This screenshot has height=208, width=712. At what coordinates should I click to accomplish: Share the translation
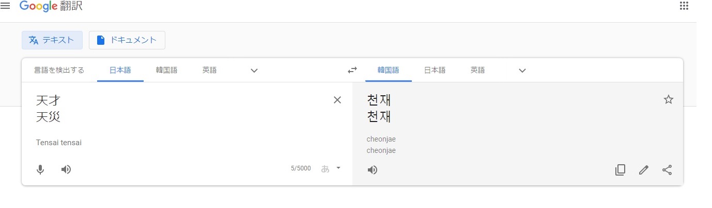coord(667,170)
